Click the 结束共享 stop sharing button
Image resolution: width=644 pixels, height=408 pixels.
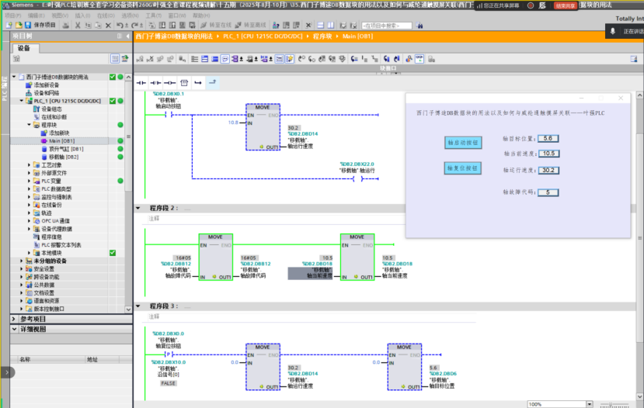[x=565, y=5]
